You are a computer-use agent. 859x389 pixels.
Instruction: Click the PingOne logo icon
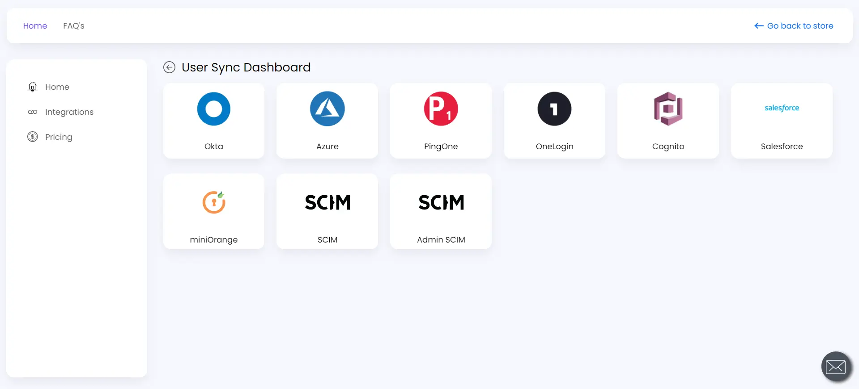(441, 109)
